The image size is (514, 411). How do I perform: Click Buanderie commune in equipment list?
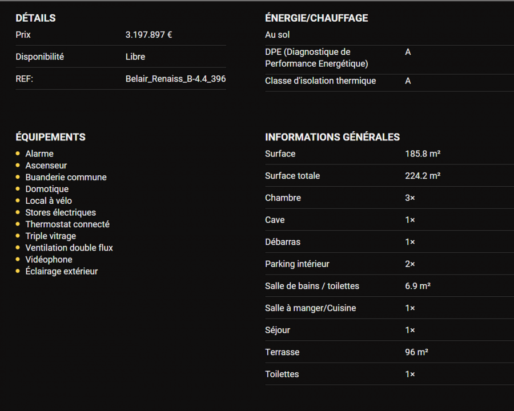tap(66, 177)
